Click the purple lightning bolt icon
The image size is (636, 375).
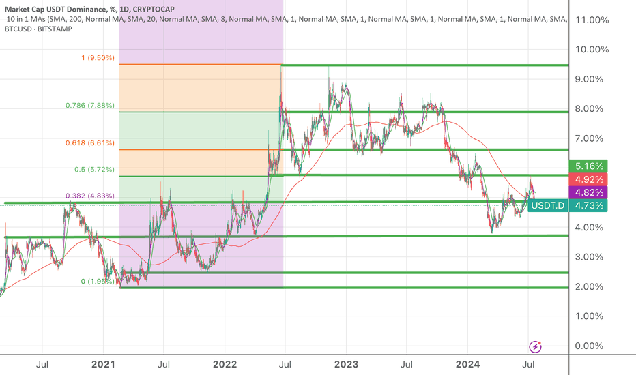[x=535, y=346]
